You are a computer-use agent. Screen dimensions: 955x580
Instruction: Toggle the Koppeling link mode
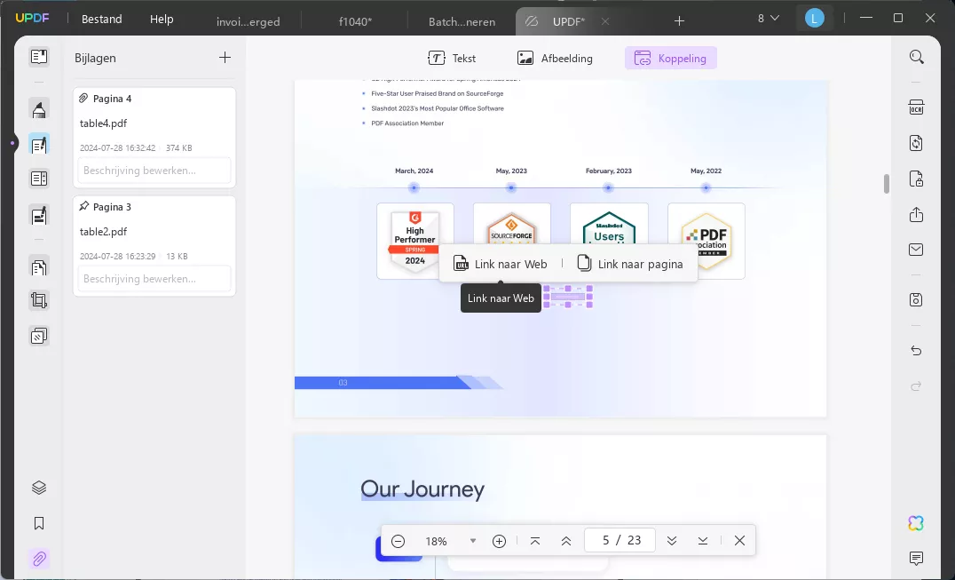pos(671,59)
